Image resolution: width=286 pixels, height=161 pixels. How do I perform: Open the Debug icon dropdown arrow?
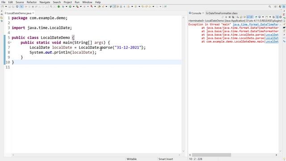tap(67, 7)
